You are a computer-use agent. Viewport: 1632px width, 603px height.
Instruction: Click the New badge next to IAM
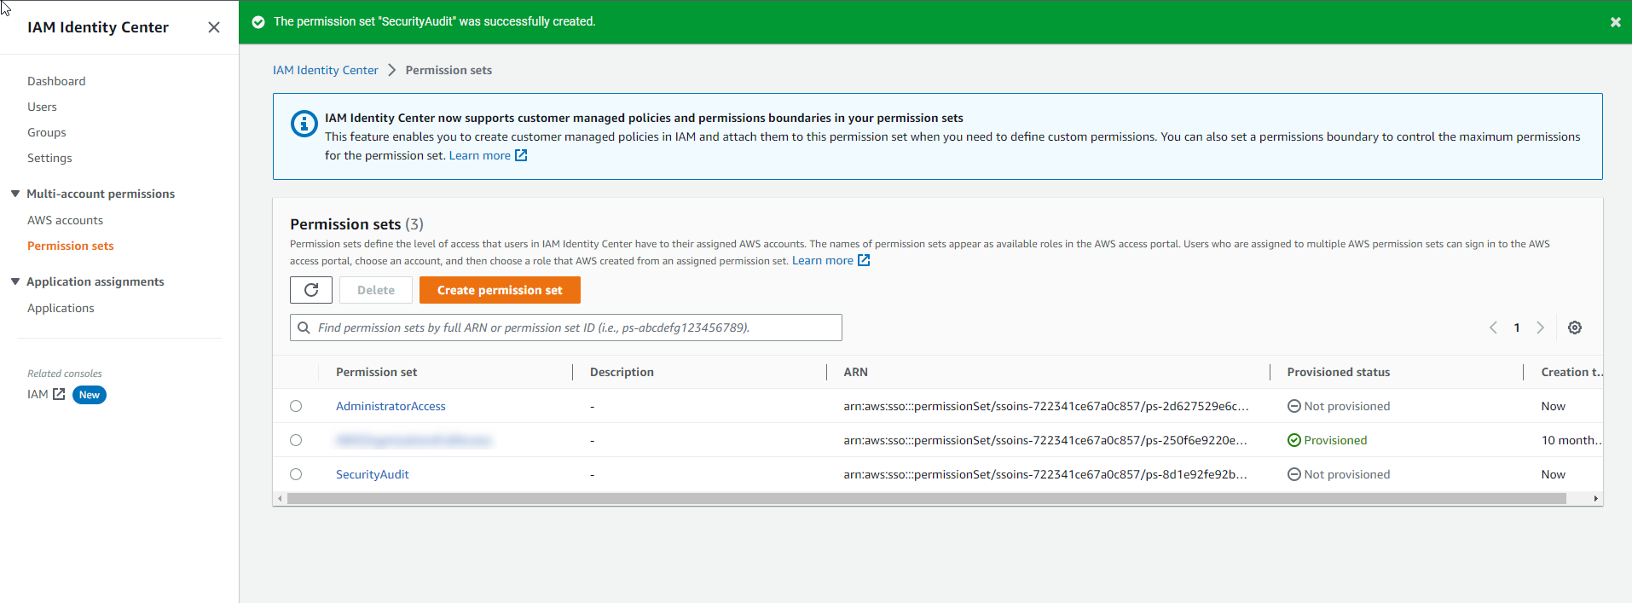(x=90, y=395)
